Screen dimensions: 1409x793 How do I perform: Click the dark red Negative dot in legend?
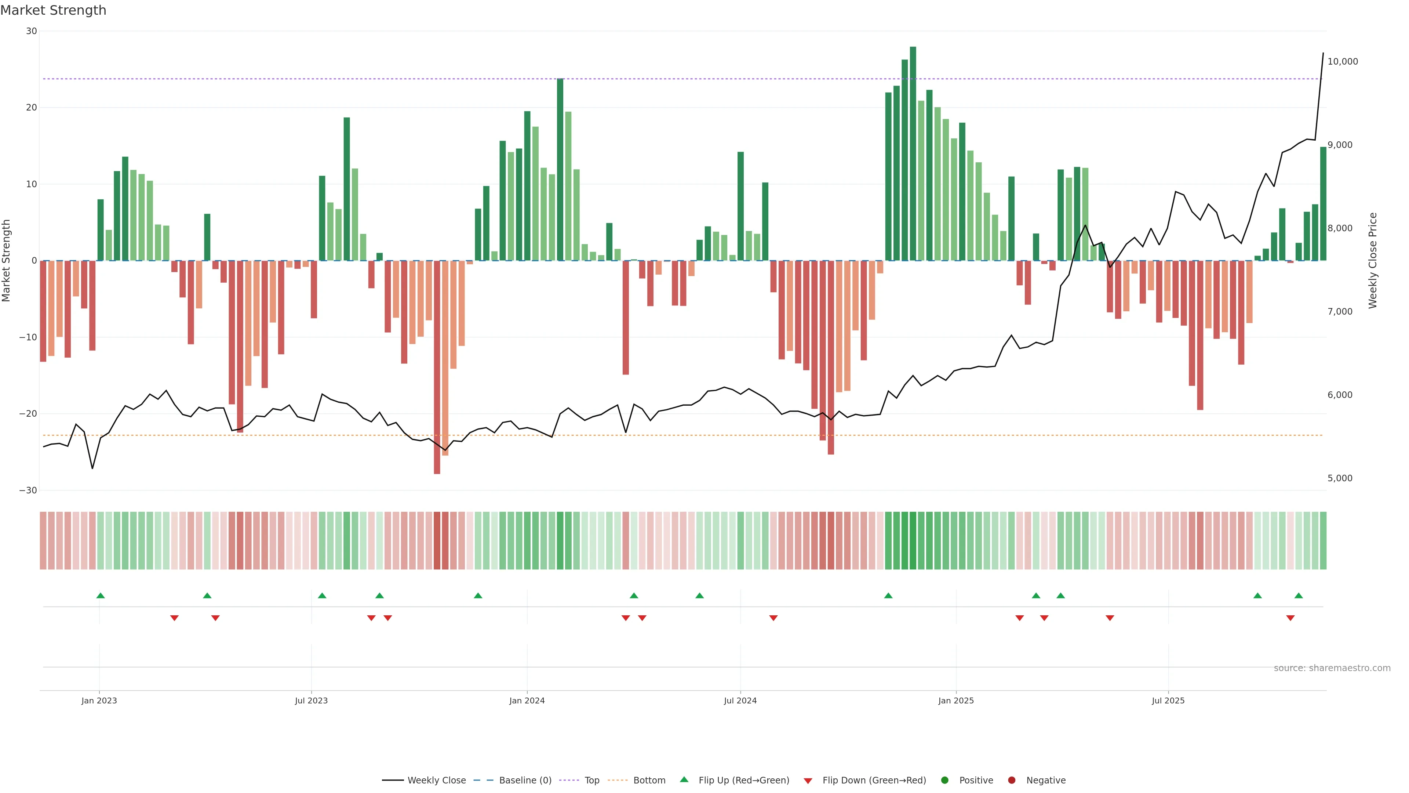(x=1011, y=780)
